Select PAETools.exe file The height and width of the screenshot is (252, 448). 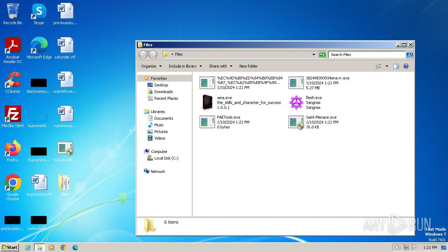tap(224, 122)
